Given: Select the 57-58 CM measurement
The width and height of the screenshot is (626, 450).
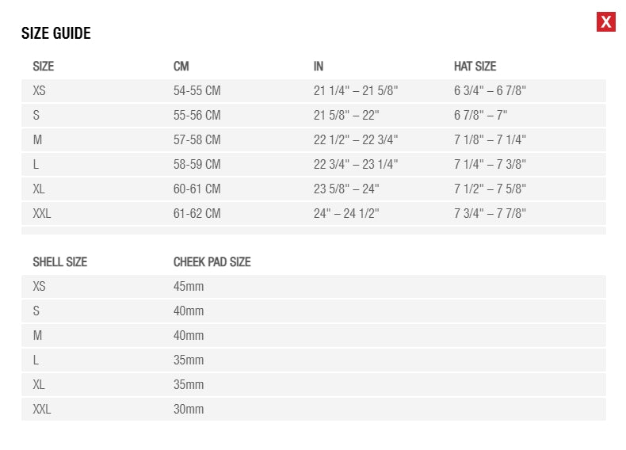Looking at the screenshot, I should pyautogui.click(x=197, y=140).
